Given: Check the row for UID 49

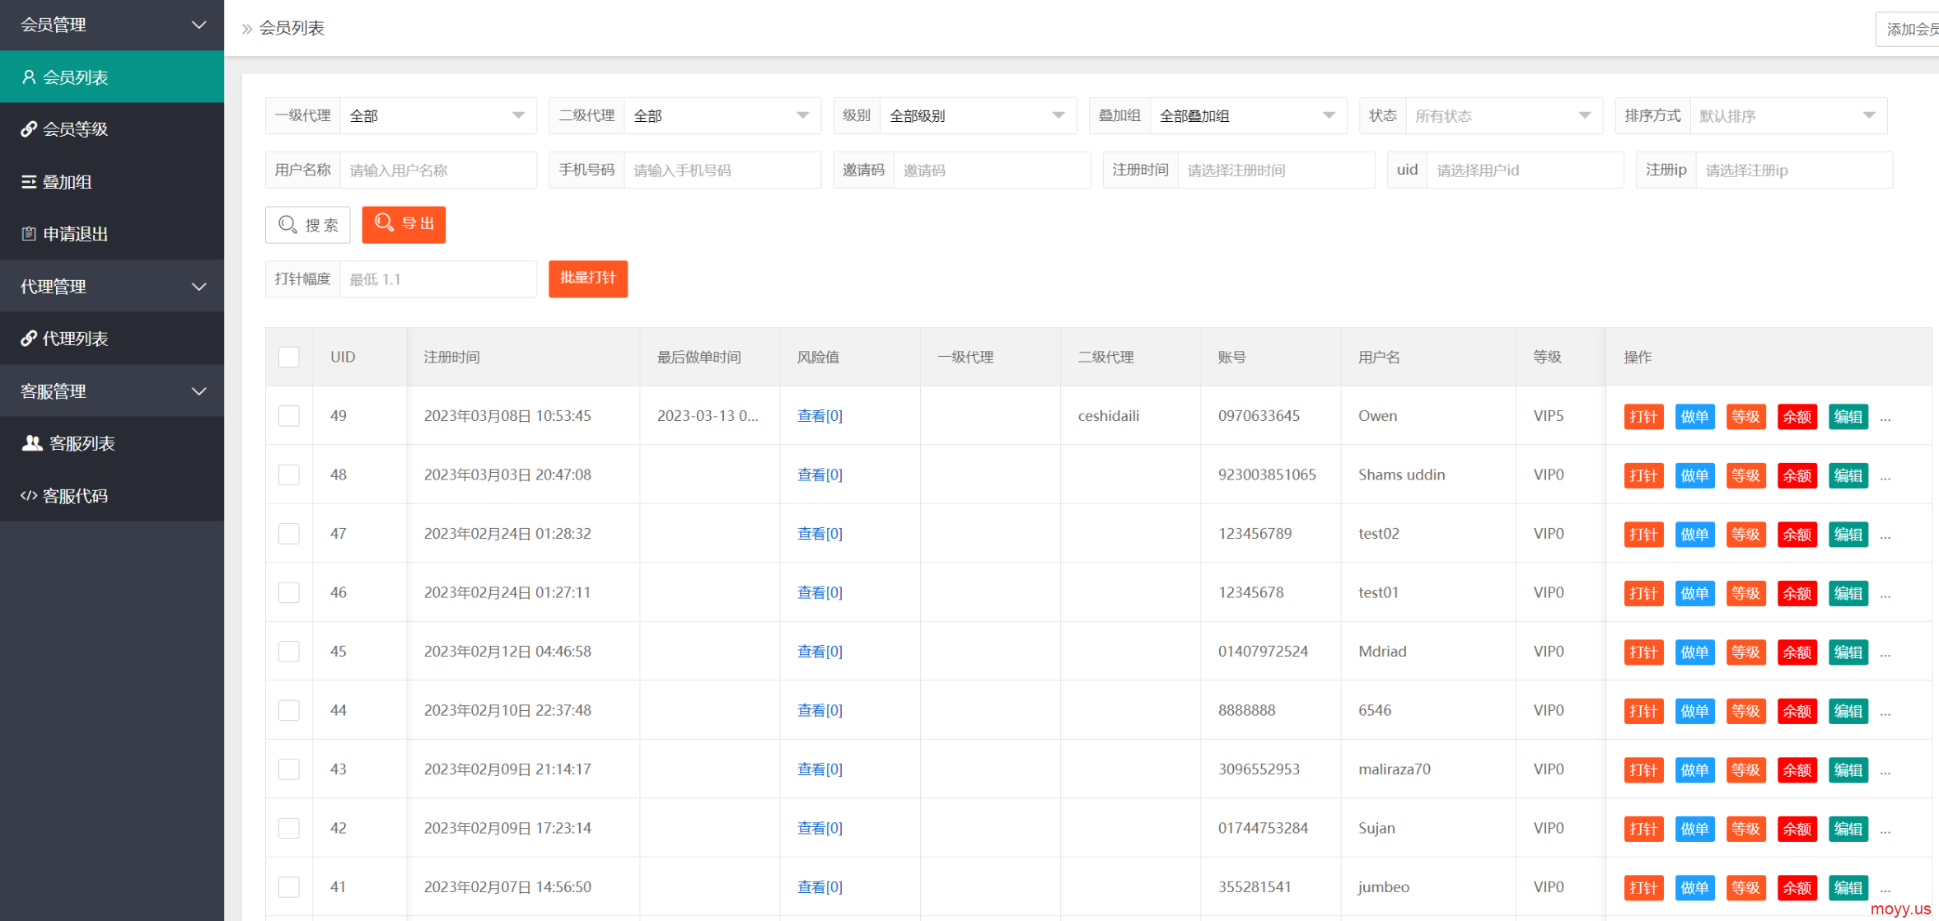Looking at the screenshot, I should [x=288, y=415].
